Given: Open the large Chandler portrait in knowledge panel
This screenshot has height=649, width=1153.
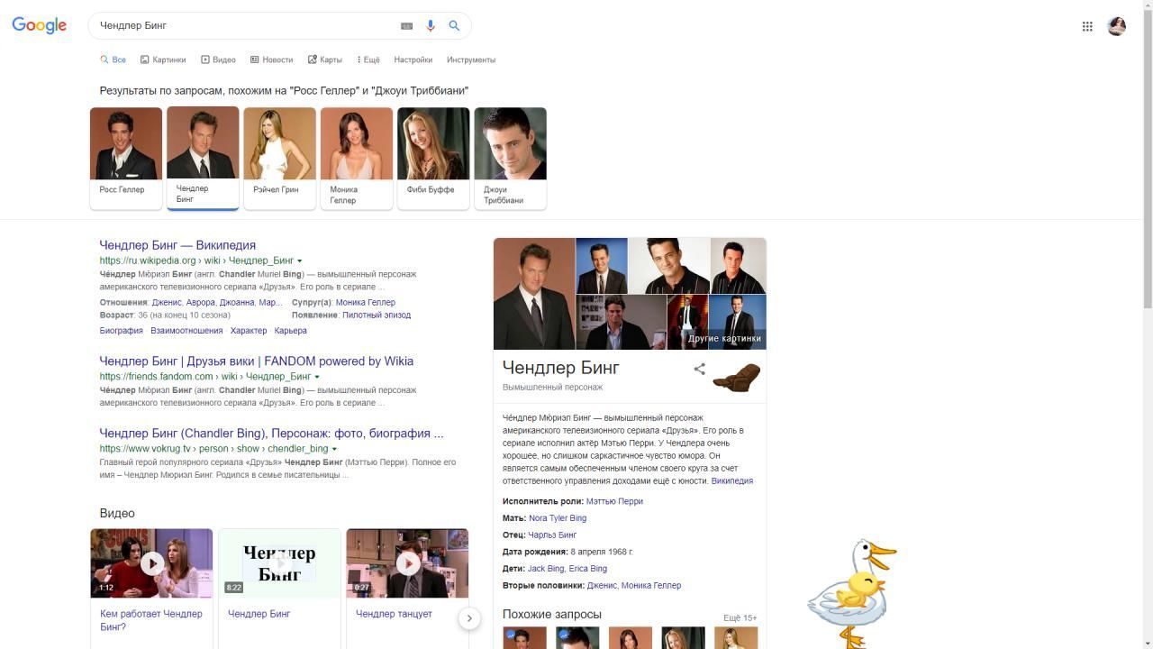Looking at the screenshot, I should coord(534,293).
